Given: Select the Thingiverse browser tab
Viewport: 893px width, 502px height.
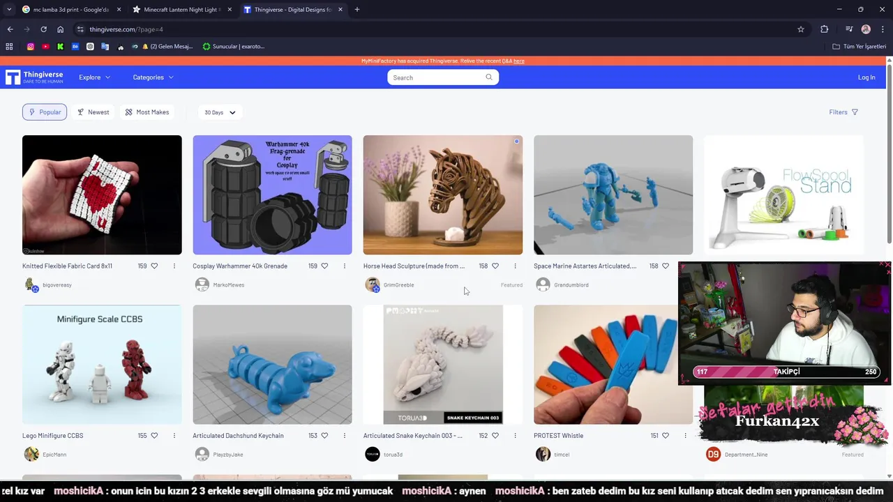Looking at the screenshot, I should (x=293, y=10).
